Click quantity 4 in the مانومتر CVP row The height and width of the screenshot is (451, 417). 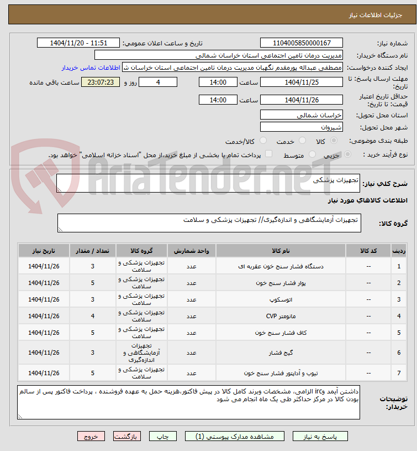click(92, 316)
